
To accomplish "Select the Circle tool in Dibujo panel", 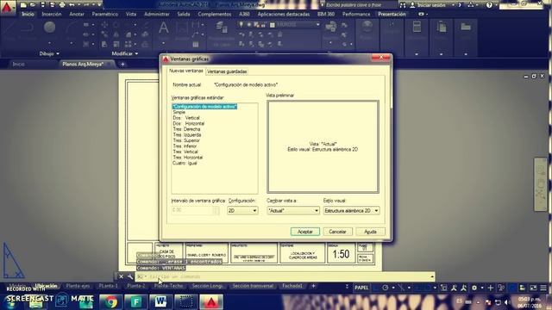I will 49,28.
